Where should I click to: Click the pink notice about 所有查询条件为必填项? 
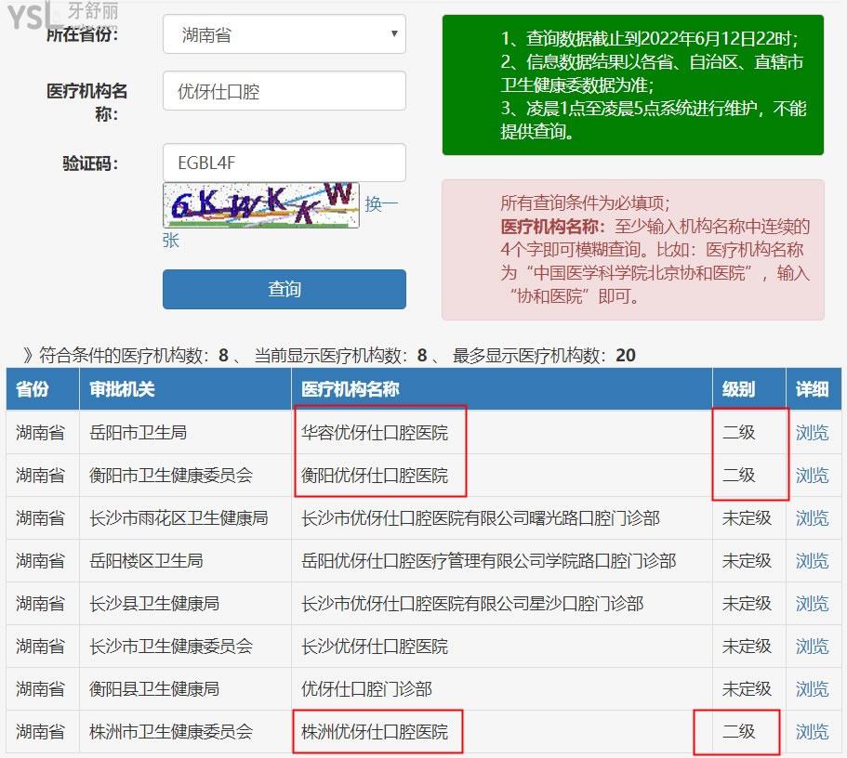[633, 250]
